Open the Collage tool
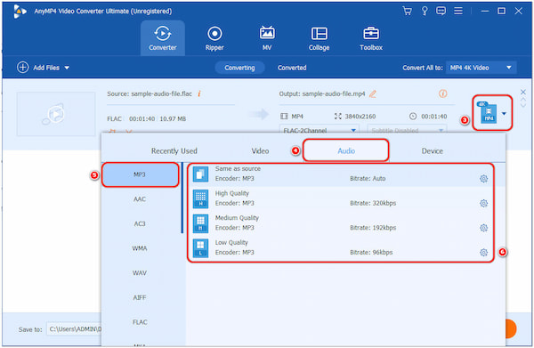 (x=319, y=38)
